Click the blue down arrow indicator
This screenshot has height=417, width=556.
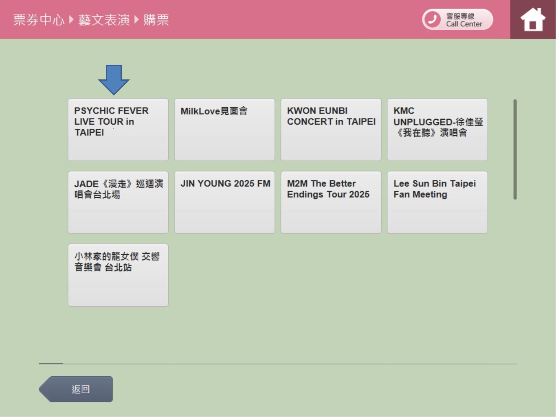114,79
